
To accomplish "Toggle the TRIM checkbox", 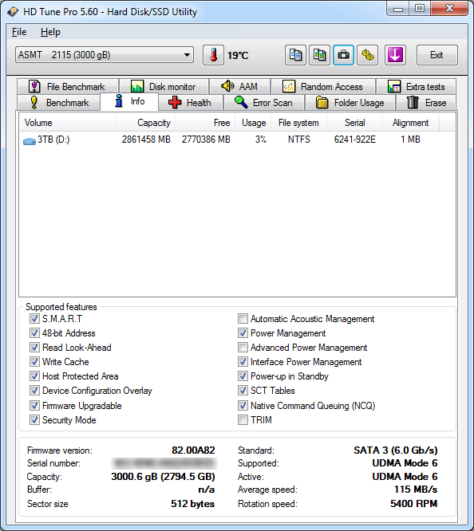I will [x=243, y=420].
